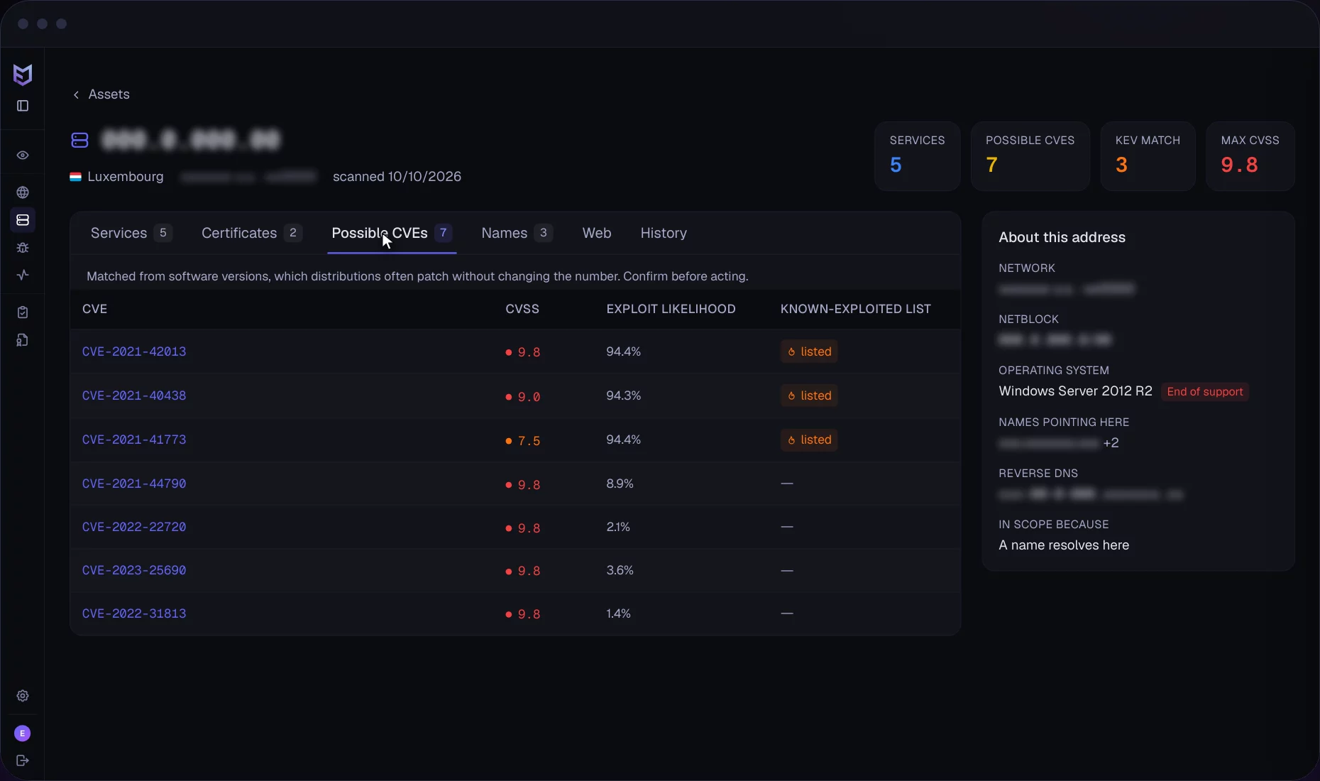
Task: Click the Known-Exploited List column header
Action: tap(855, 309)
